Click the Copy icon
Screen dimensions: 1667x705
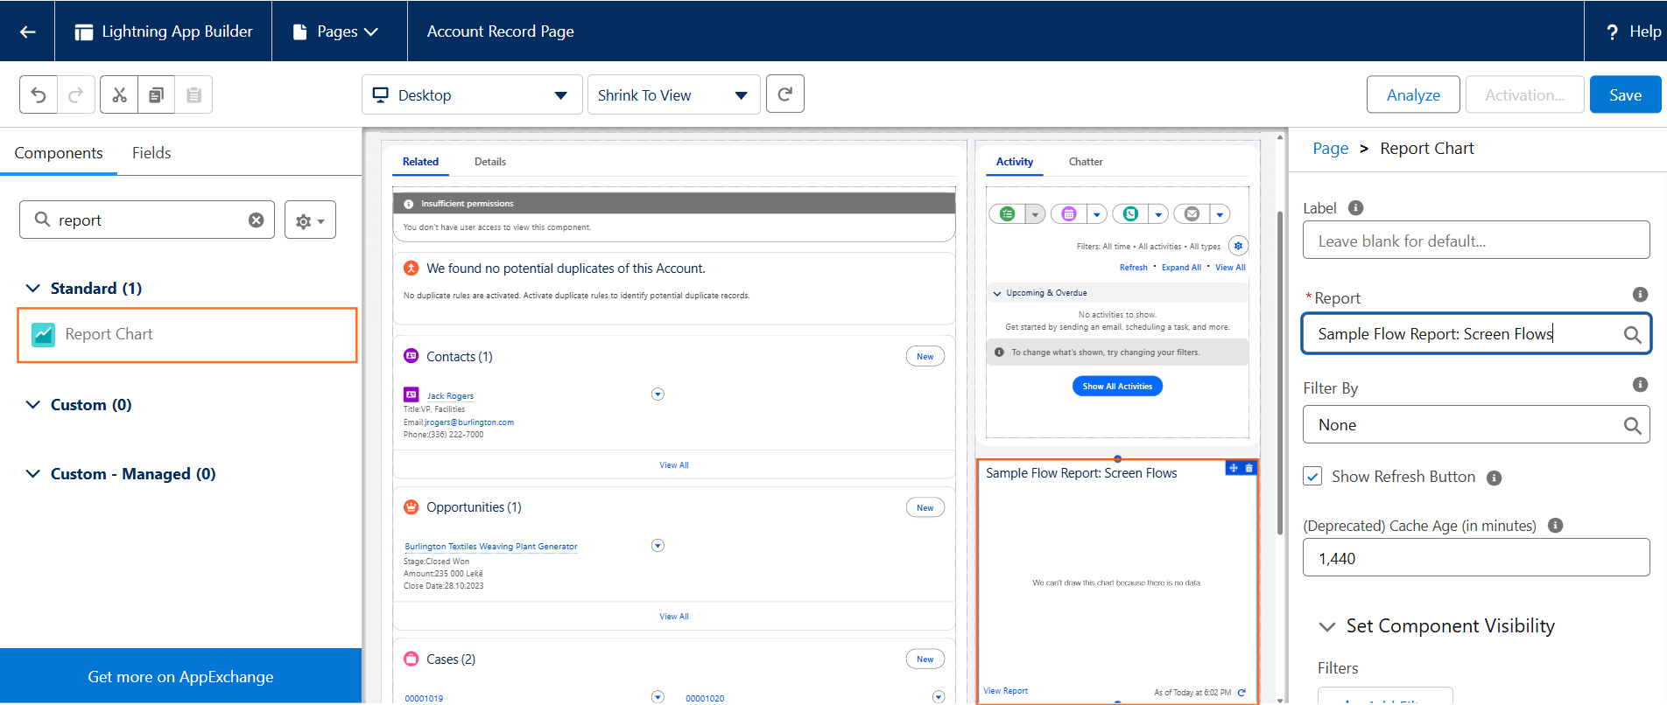pos(156,94)
